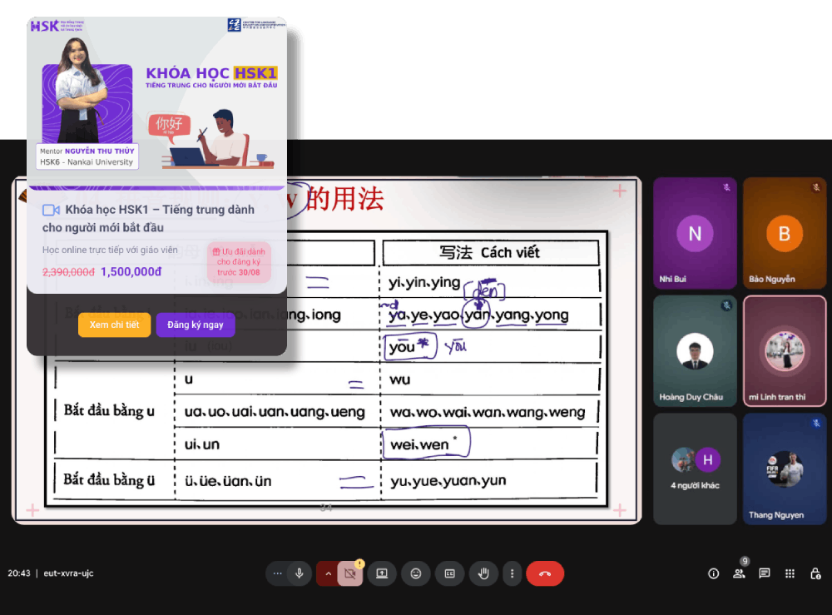Select mi Linh tran thi tile
The width and height of the screenshot is (832, 615).
[785, 350]
